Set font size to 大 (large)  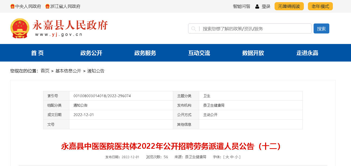(x=227, y=157)
